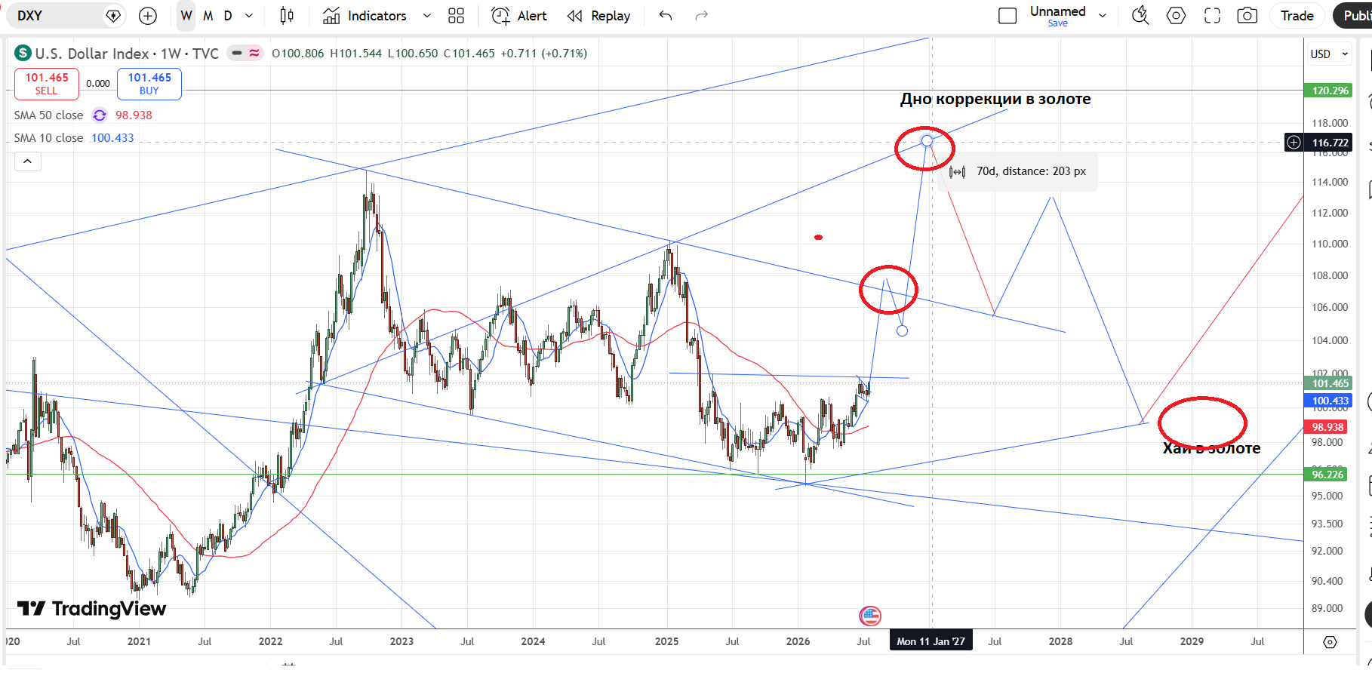Image resolution: width=1372 pixels, height=673 pixels.
Task: Expand the chevron next to Indicators
Action: coord(426,16)
